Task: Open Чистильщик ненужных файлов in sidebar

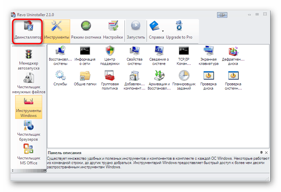Action: click(x=29, y=83)
